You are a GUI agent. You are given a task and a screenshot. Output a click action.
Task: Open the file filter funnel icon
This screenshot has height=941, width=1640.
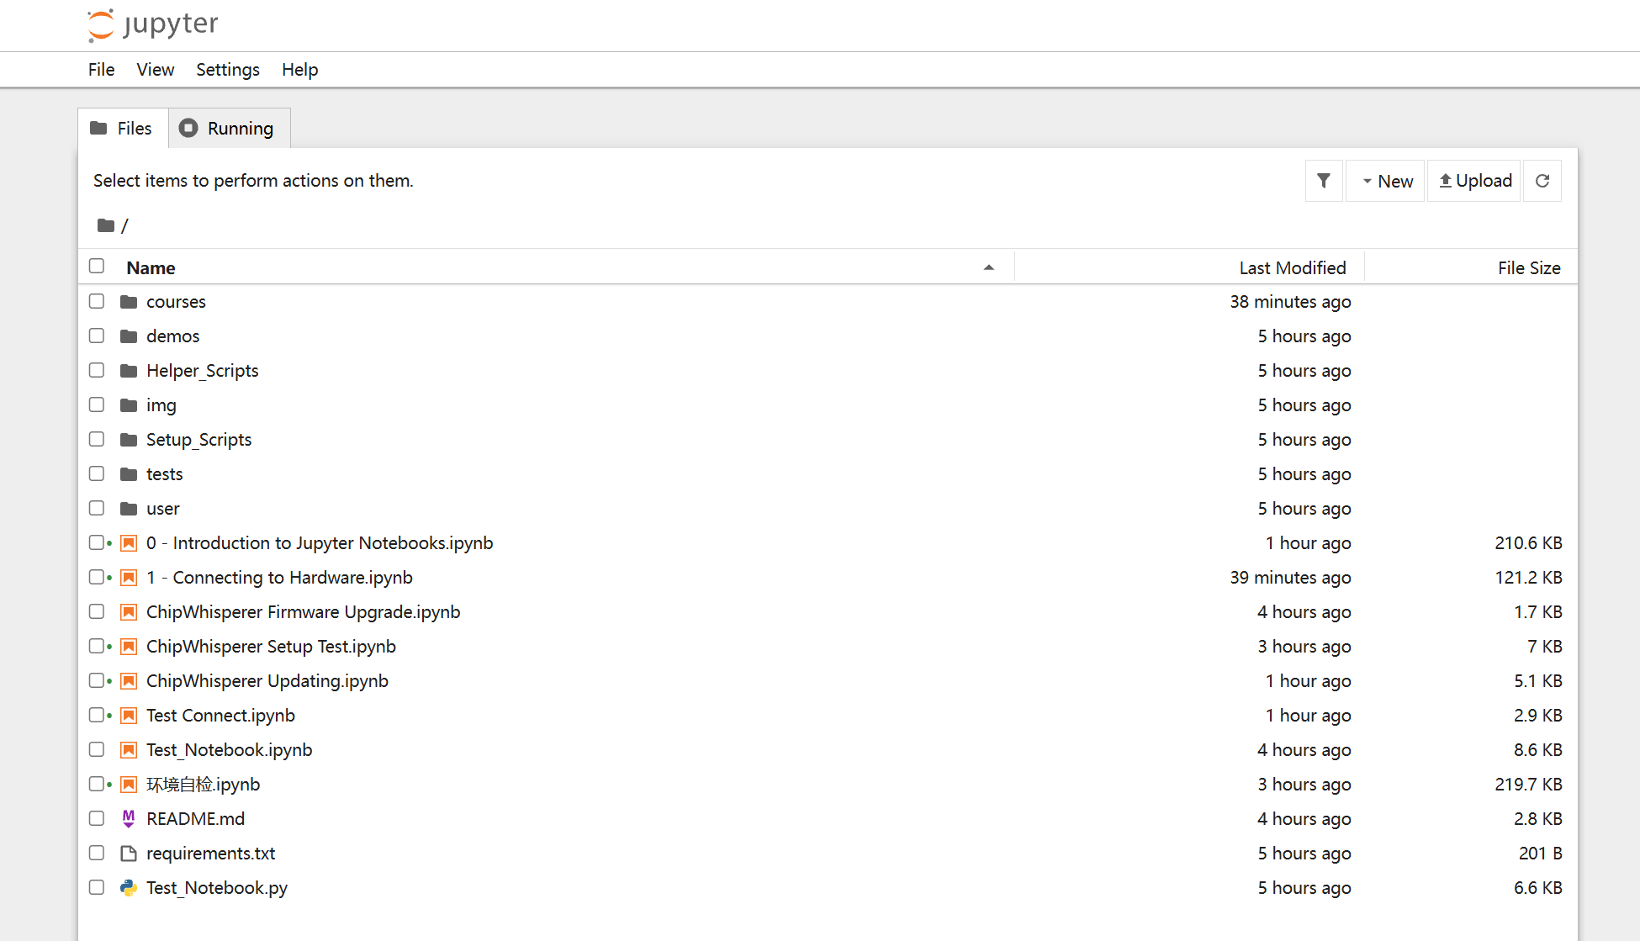click(x=1324, y=181)
